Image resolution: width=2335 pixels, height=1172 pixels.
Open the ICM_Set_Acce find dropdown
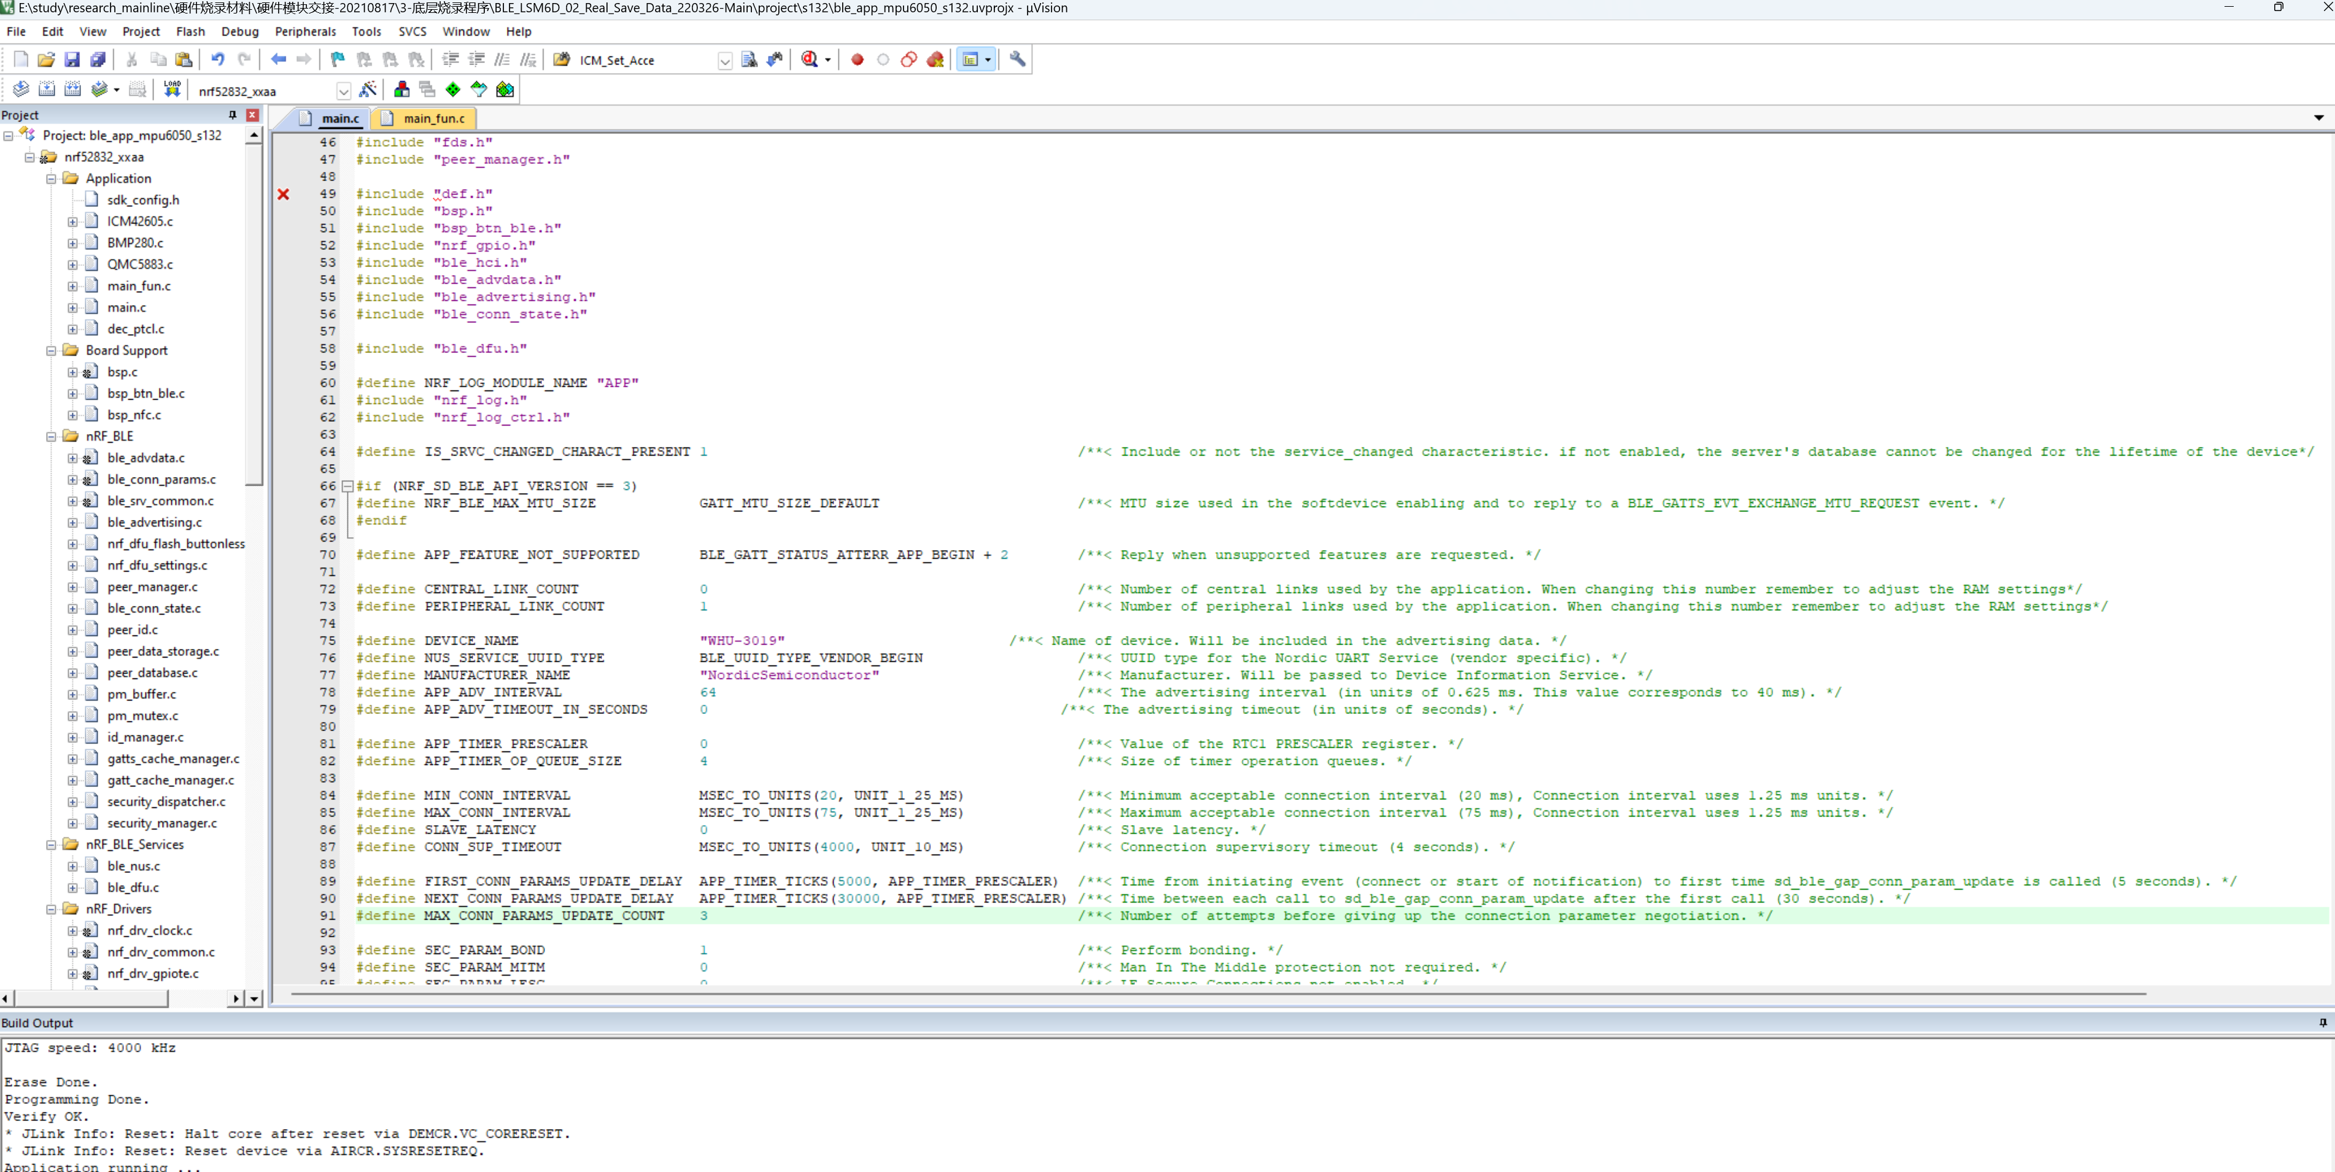pyautogui.click(x=724, y=61)
